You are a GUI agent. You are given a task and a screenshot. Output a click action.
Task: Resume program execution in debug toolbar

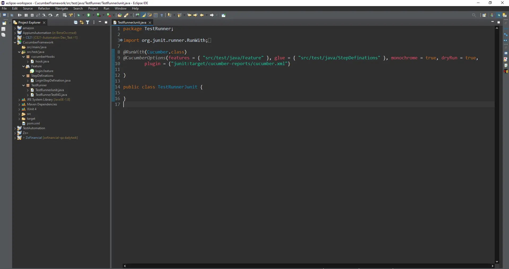coord(20,15)
